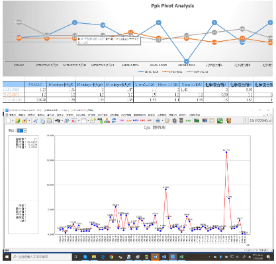276x264 pixels.
Task: Open the dropdown above the statistics panel
Action: click(x=22, y=131)
